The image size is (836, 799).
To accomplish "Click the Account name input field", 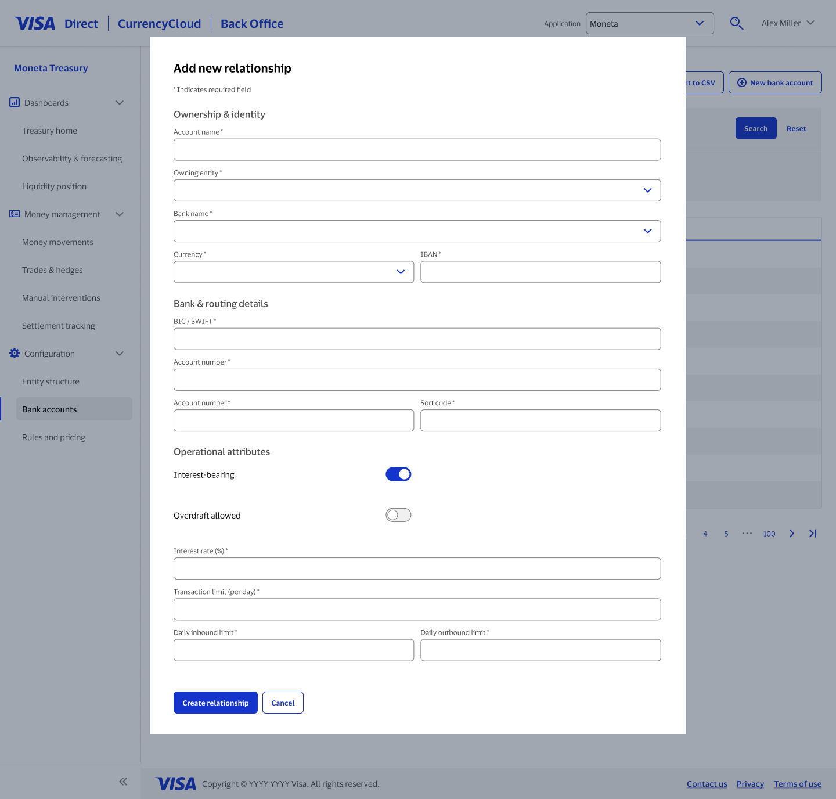I will pos(417,150).
